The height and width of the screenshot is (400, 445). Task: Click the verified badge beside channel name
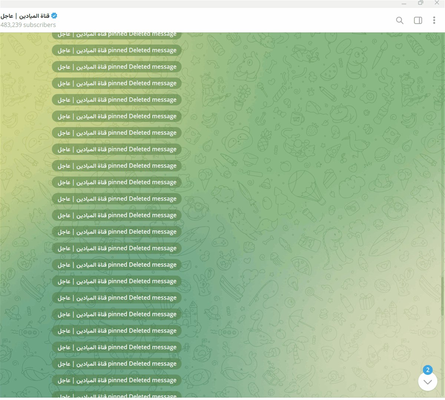click(x=54, y=16)
